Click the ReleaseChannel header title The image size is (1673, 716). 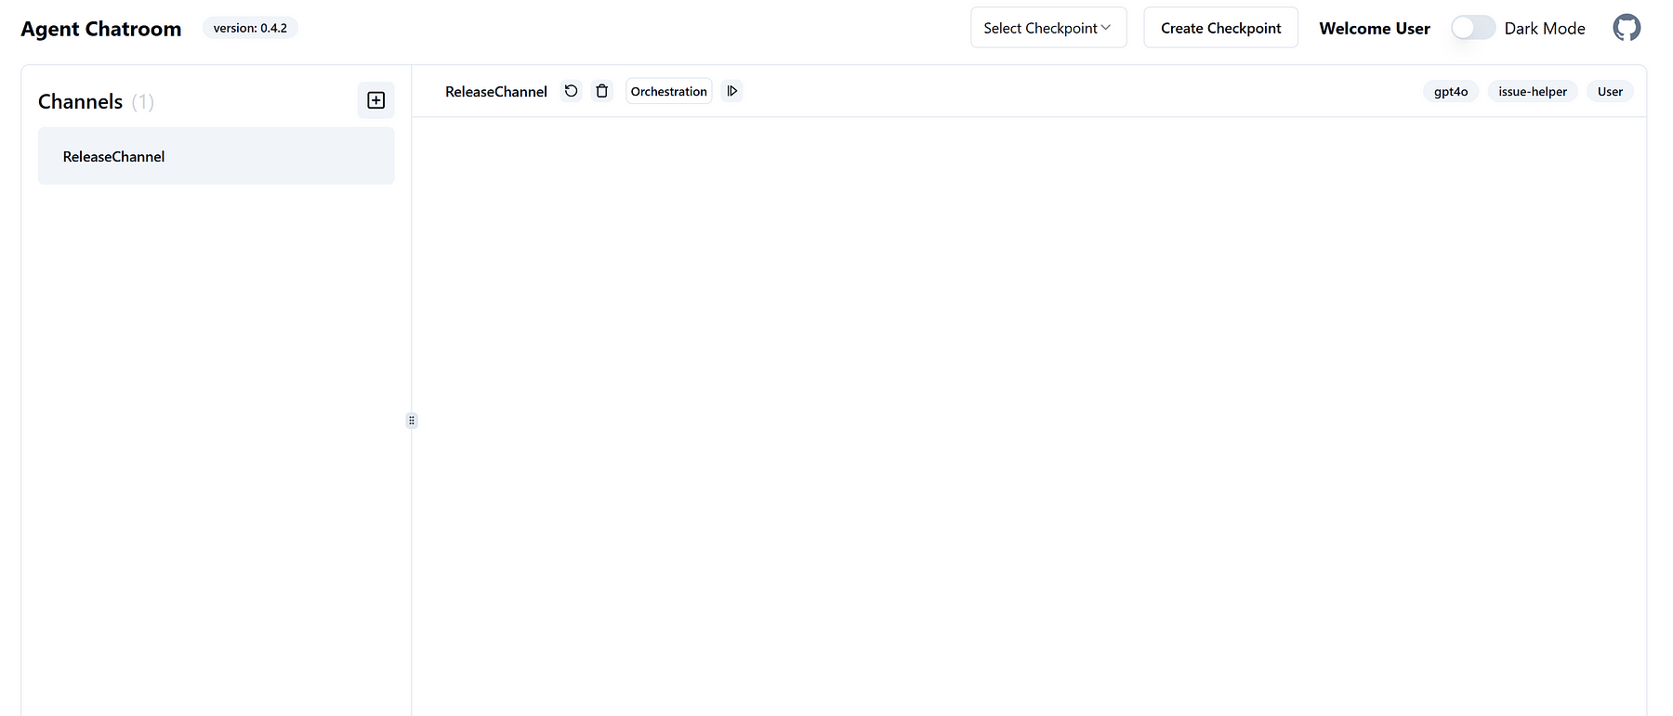496,91
